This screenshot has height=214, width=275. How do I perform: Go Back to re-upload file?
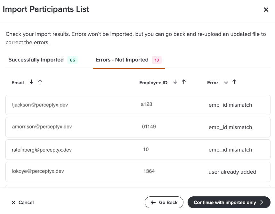click(164, 202)
